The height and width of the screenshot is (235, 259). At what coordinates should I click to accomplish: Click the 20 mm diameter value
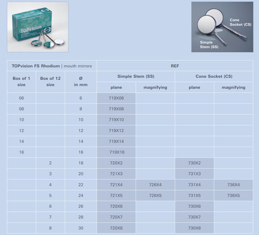(x=81, y=174)
